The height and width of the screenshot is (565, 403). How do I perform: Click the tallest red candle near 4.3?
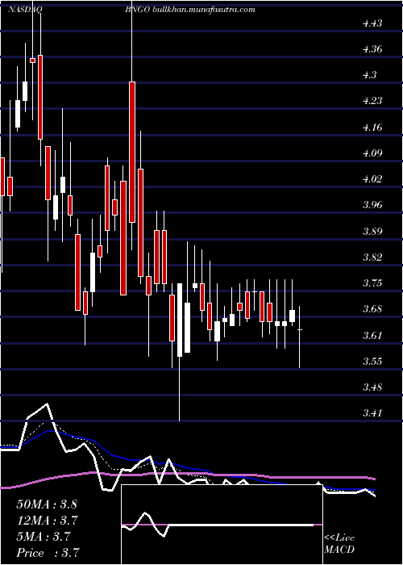(x=132, y=152)
